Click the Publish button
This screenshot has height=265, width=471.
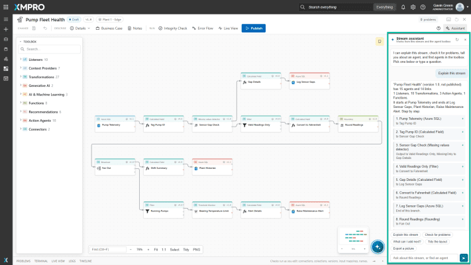[254, 28]
